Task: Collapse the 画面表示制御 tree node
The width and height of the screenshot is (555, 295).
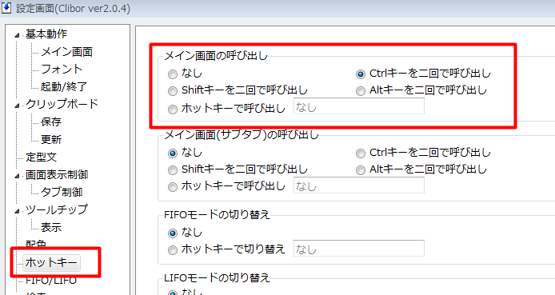Action: [17, 176]
